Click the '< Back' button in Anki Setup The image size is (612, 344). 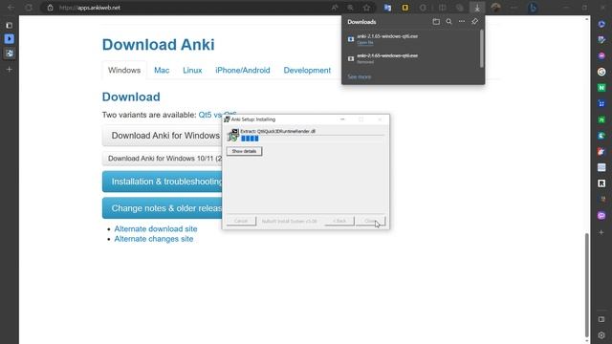pos(339,221)
